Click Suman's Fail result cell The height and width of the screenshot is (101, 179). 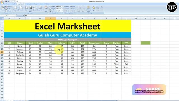(x=126, y=64)
